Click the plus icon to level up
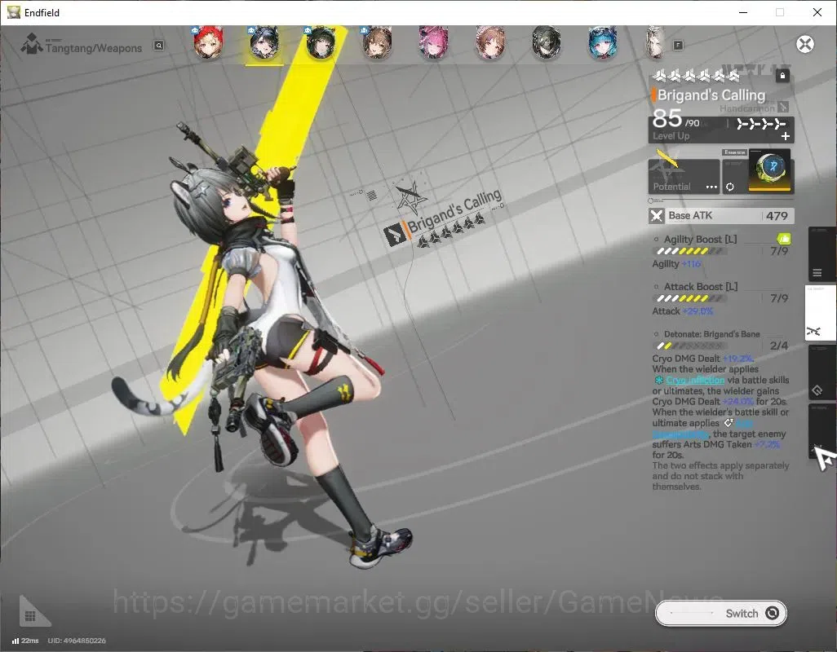The image size is (837, 652). tap(786, 136)
